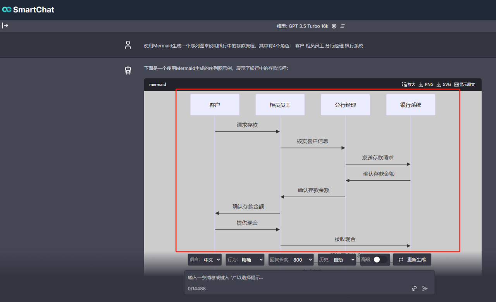Click the 模型: GPT 3.5 Turbo 16k label

(x=303, y=26)
